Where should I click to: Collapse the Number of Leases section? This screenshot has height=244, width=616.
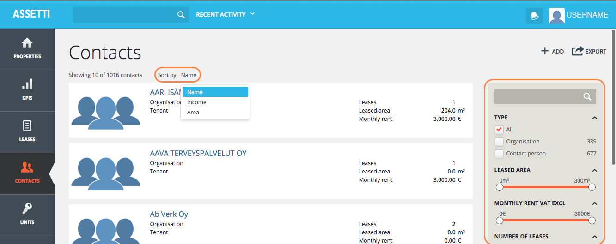point(594,237)
